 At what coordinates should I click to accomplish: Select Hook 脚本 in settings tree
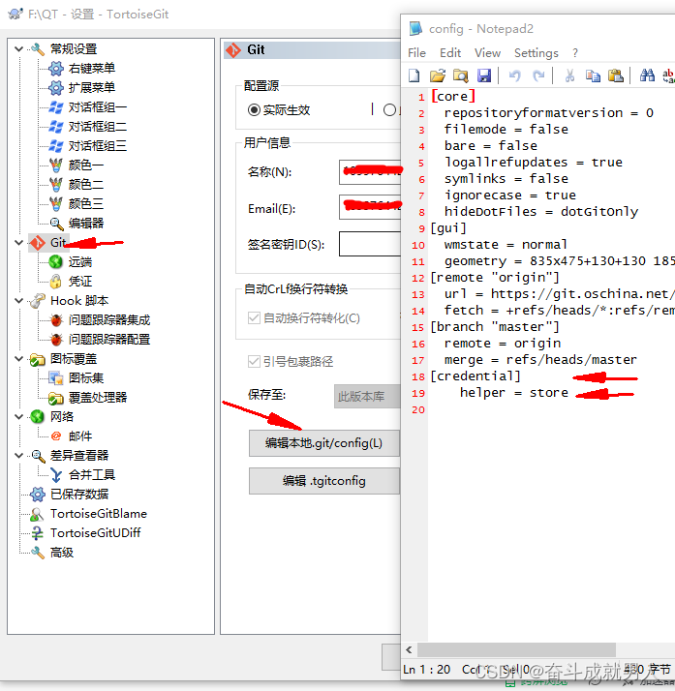click(79, 301)
